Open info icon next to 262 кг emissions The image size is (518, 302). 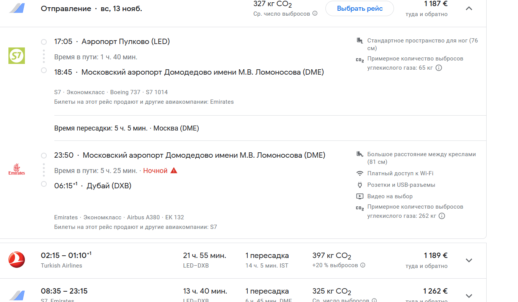[442, 216]
